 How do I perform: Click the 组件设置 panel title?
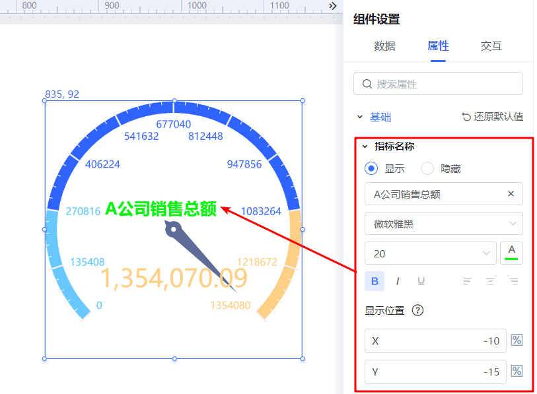tap(376, 19)
